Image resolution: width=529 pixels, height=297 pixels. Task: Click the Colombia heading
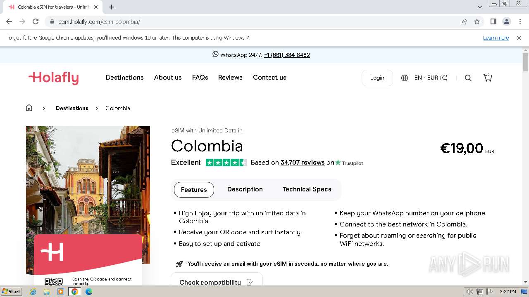click(207, 146)
